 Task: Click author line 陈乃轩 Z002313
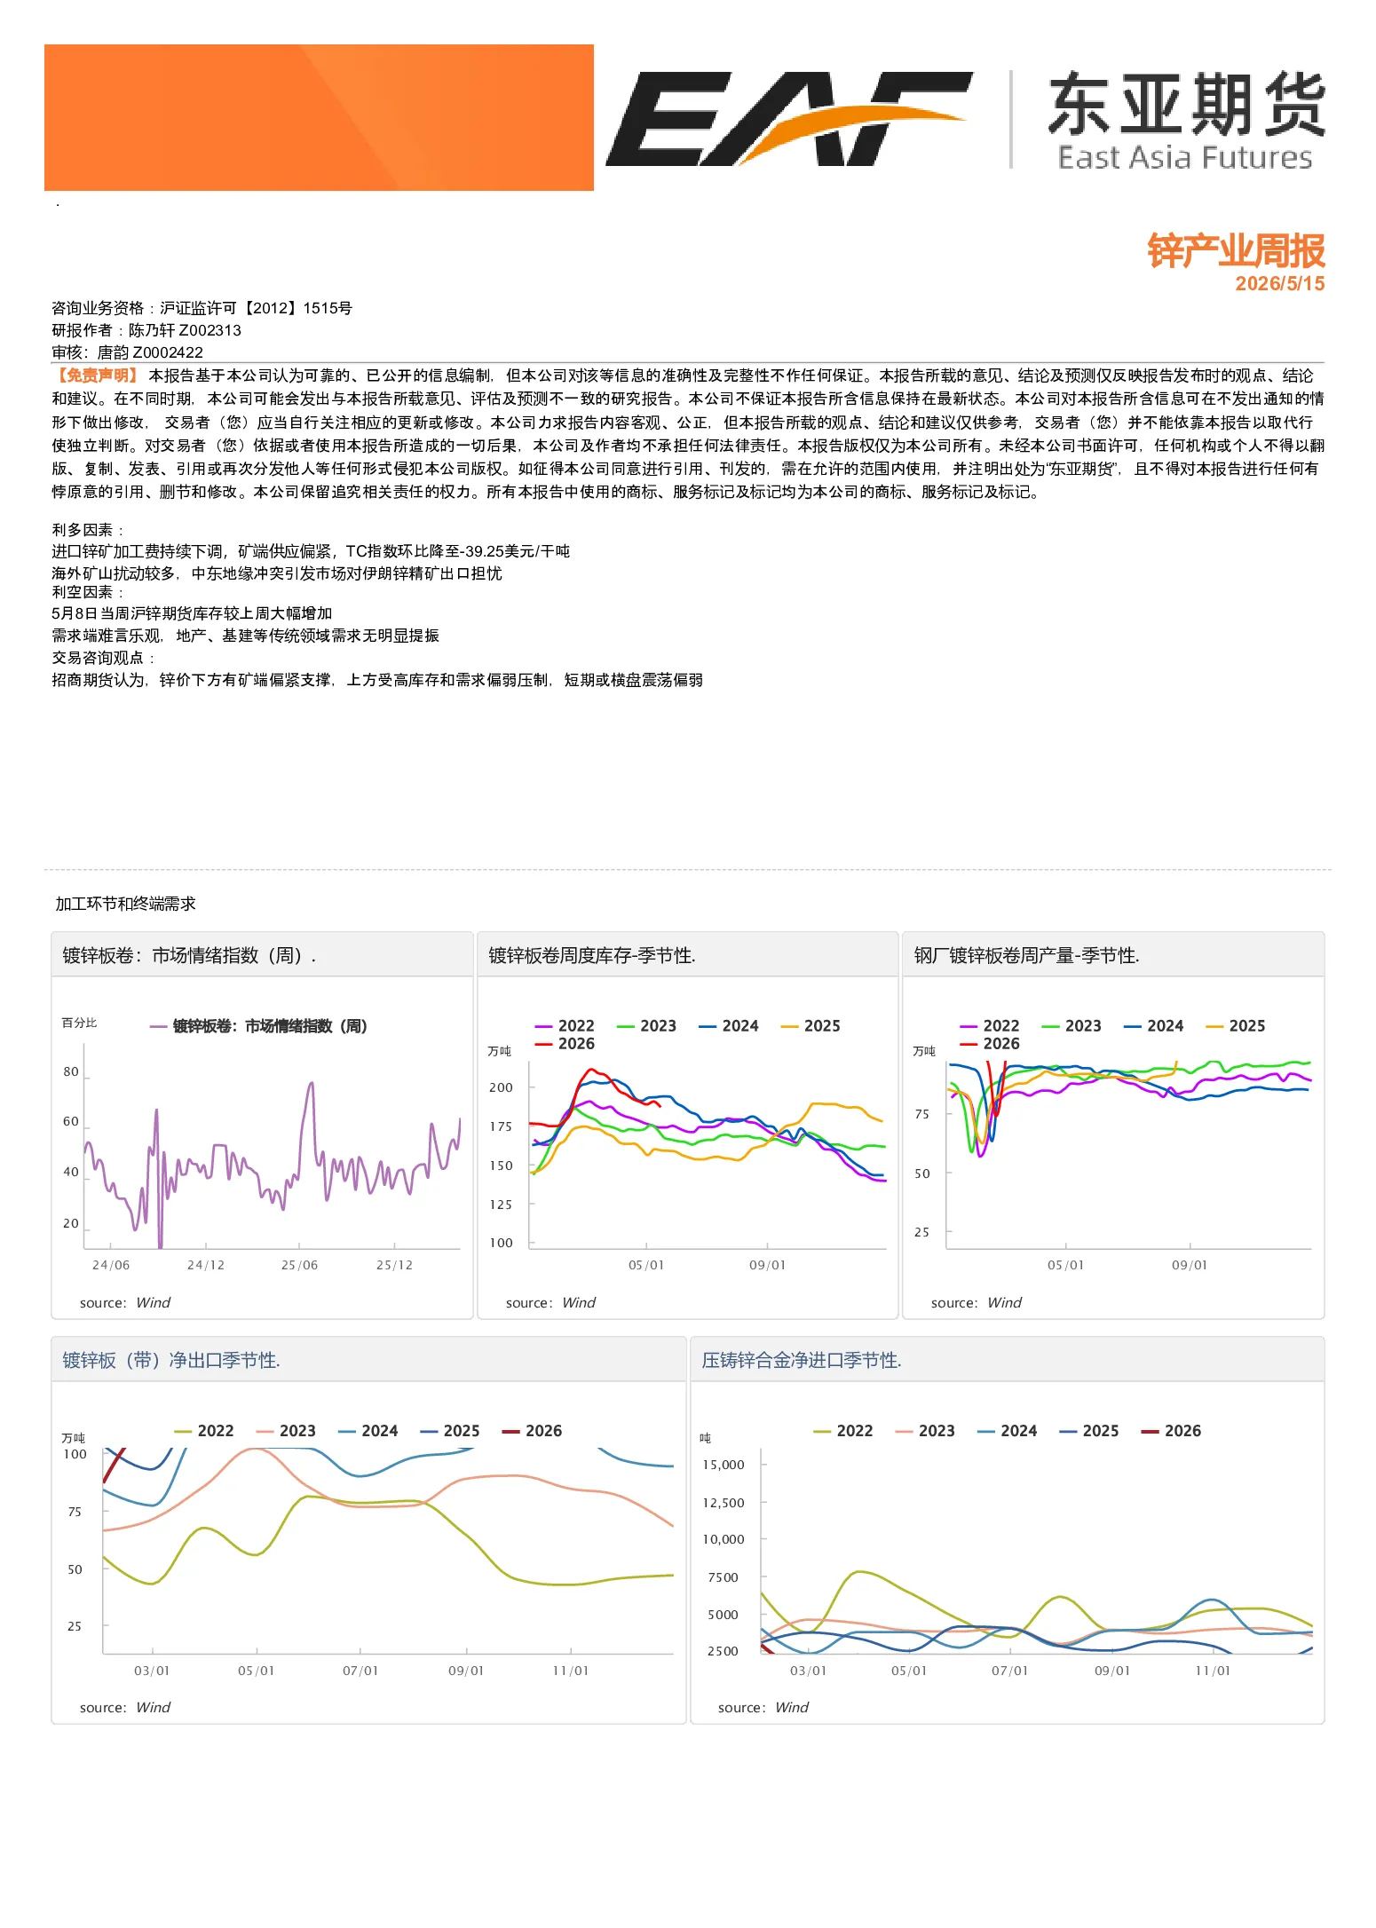click(146, 330)
